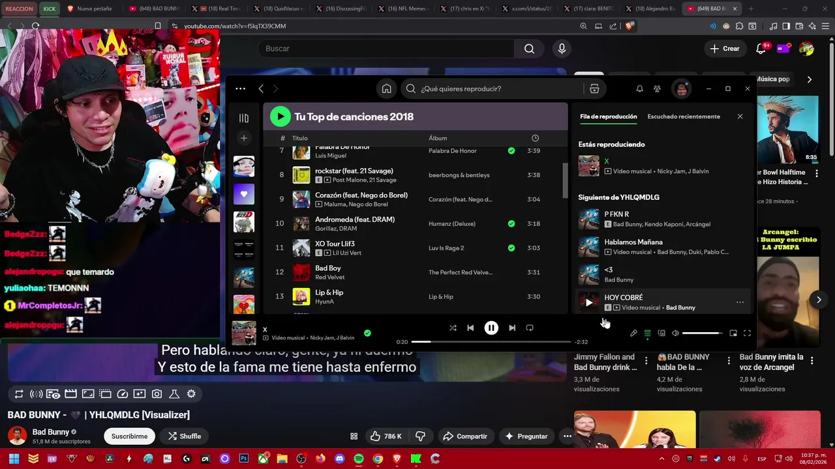Play HOY COBRÉ from the queue

(x=588, y=302)
